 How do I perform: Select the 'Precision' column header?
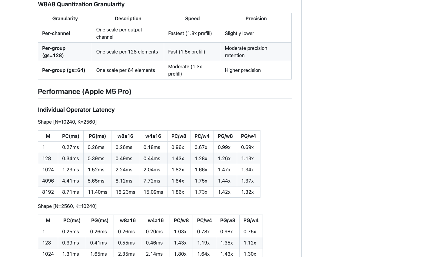256,18
